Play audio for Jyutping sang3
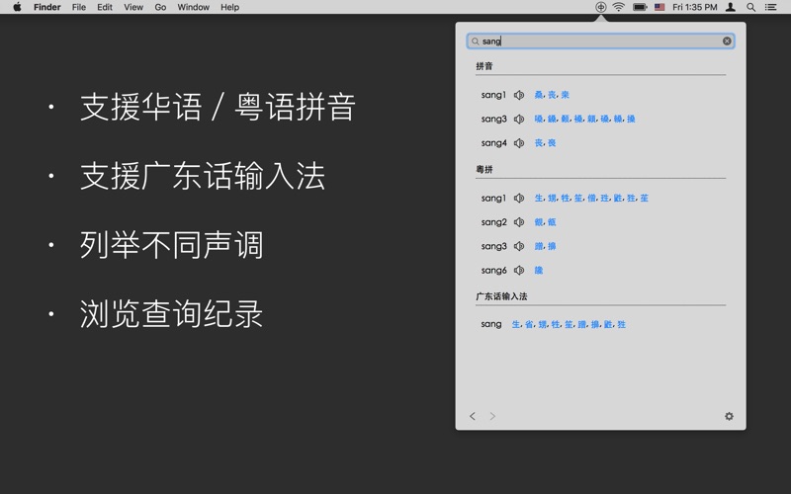Screen dimensions: 791x494 519,246
